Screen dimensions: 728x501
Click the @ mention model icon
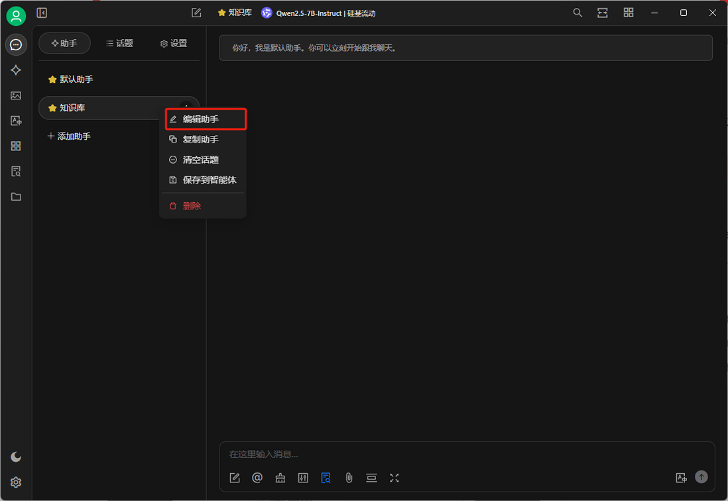click(257, 478)
